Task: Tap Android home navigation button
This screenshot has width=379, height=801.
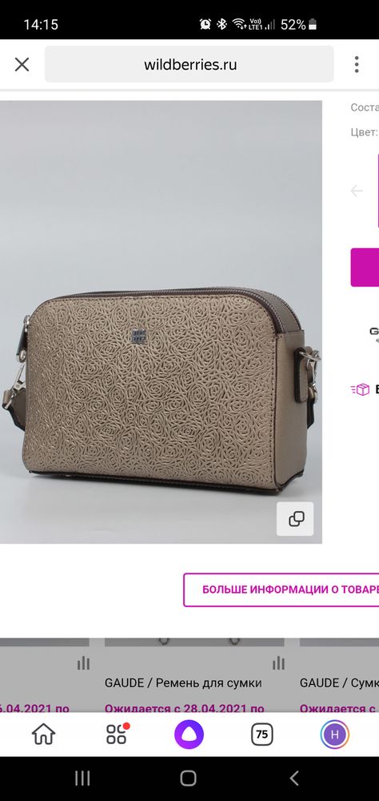Action: (x=188, y=778)
